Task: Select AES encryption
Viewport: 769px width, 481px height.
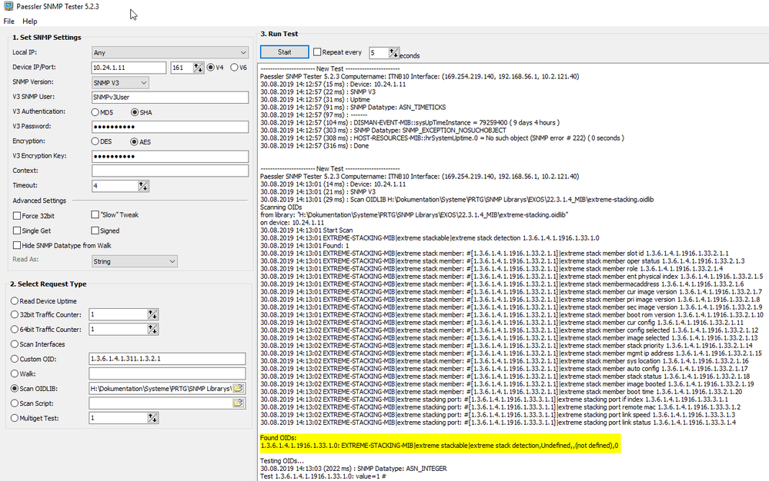Action: click(x=134, y=141)
